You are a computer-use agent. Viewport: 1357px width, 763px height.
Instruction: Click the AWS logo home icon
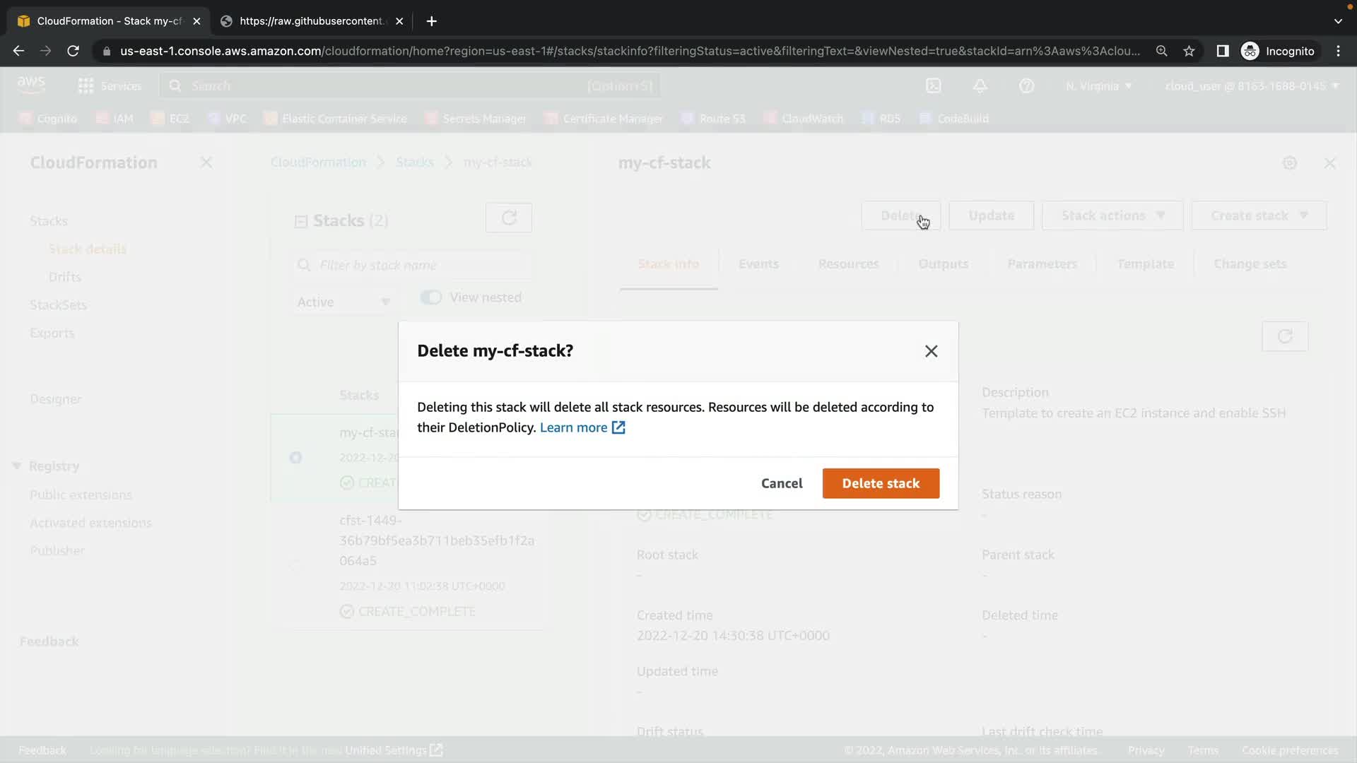pyautogui.click(x=31, y=85)
